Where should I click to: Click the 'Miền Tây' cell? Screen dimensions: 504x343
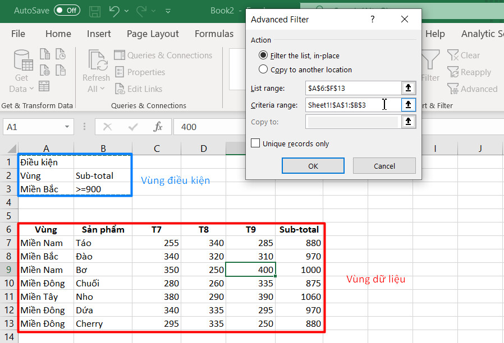pos(46,296)
